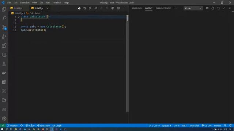Switch to the OUTPUT tab

[149, 8]
